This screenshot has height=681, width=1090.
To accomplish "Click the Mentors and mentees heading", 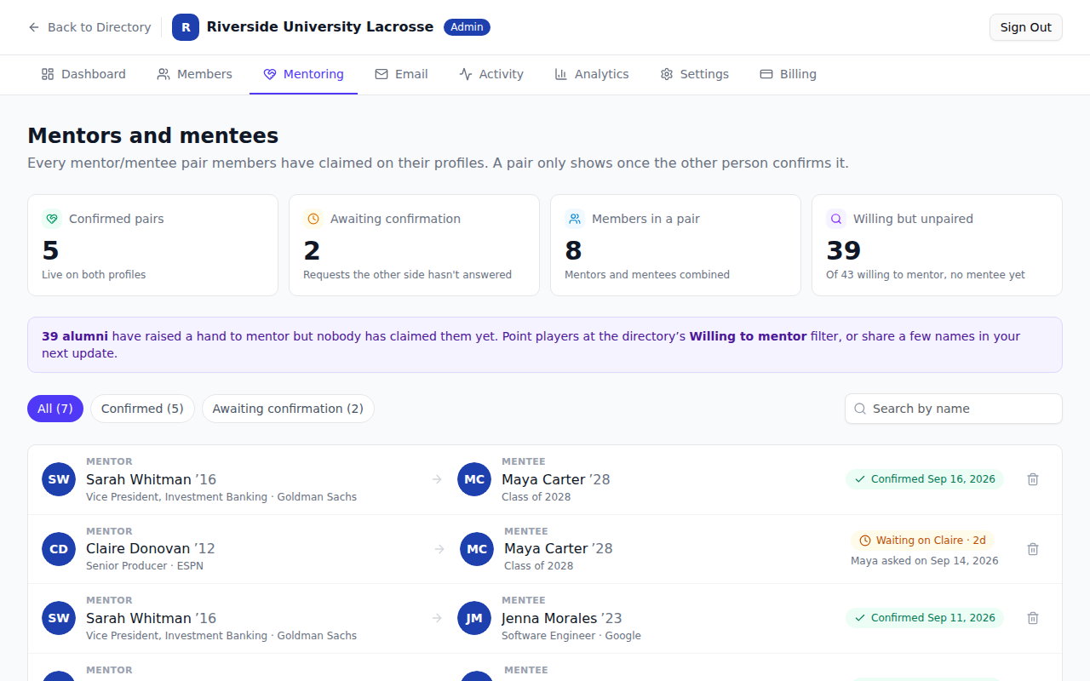I will click(x=153, y=135).
